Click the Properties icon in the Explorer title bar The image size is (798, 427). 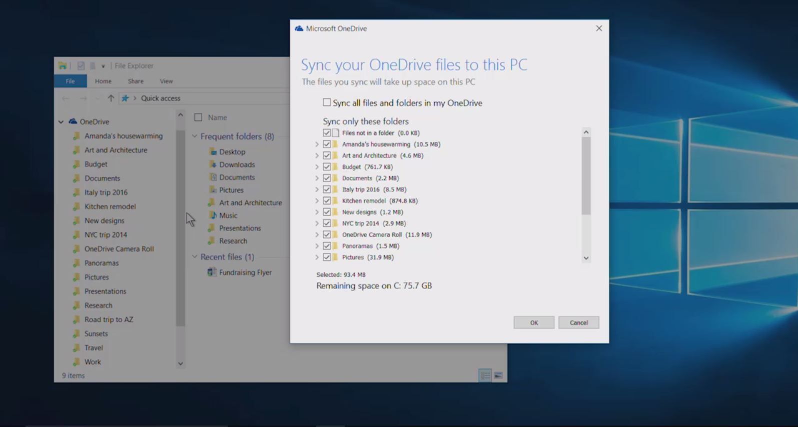pos(81,65)
